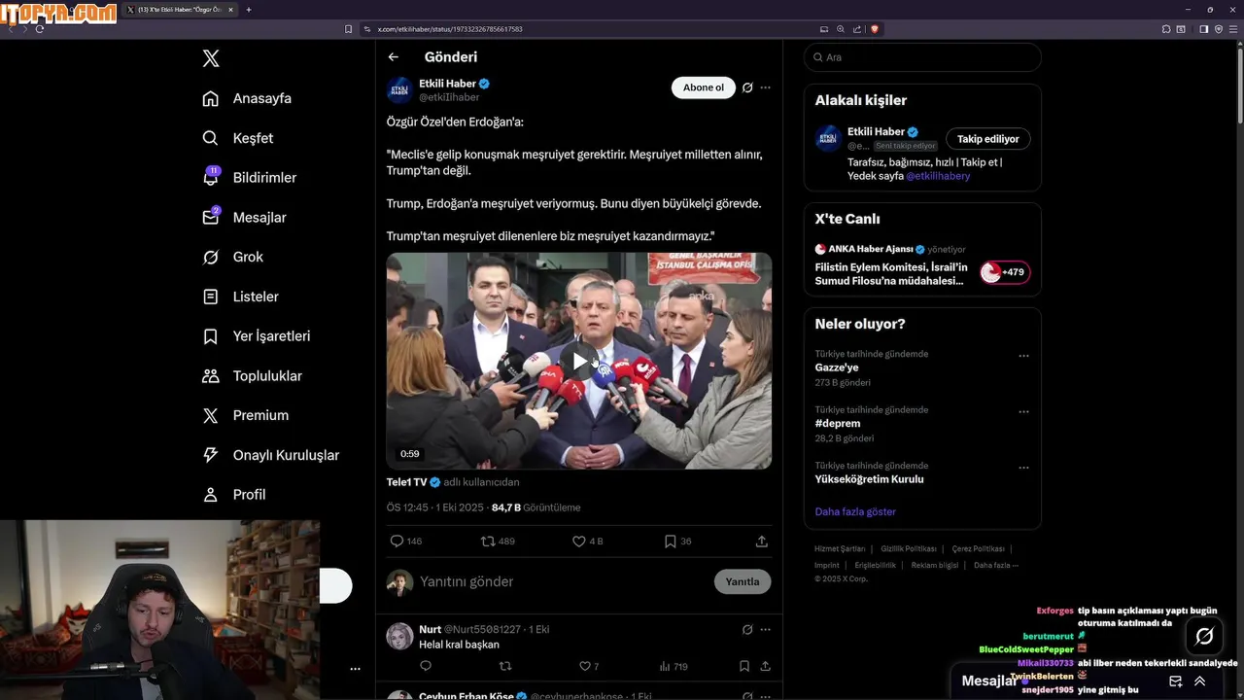Click Grok icon next to Abone ol
Image resolution: width=1244 pixels, height=700 pixels.
point(747,87)
